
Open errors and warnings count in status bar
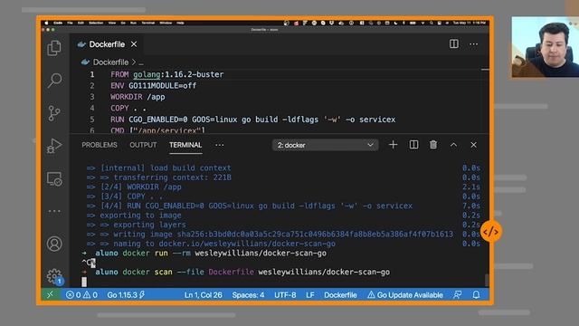pyautogui.click(x=81, y=295)
